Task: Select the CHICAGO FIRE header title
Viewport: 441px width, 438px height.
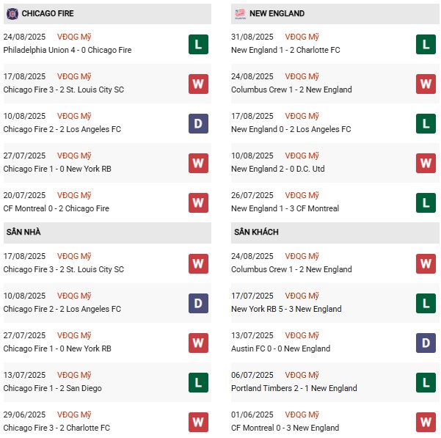Action: coord(48,13)
